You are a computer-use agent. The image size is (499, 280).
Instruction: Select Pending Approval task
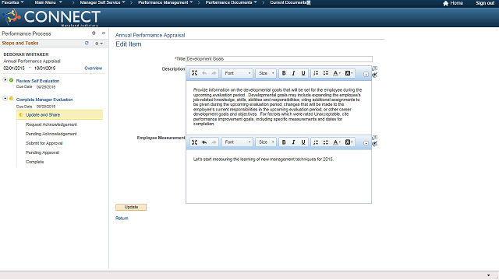click(x=42, y=152)
